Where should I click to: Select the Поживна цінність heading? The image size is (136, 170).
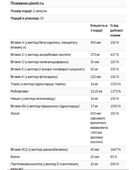pyautogui.click(x=27, y=3)
